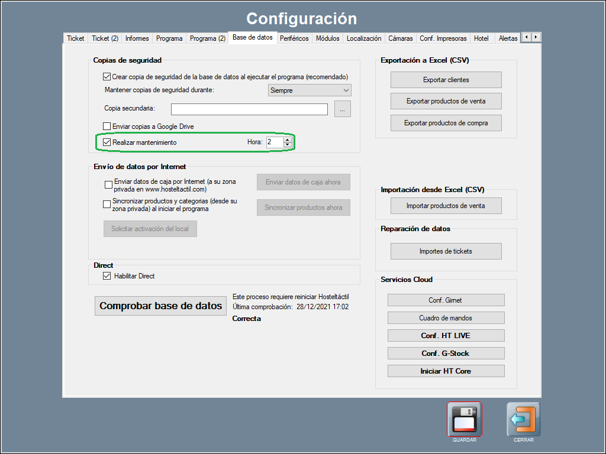606x454 pixels.
Task: Select the Informes tab
Action: point(137,38)
